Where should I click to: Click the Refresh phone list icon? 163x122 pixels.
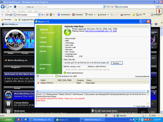38,76
